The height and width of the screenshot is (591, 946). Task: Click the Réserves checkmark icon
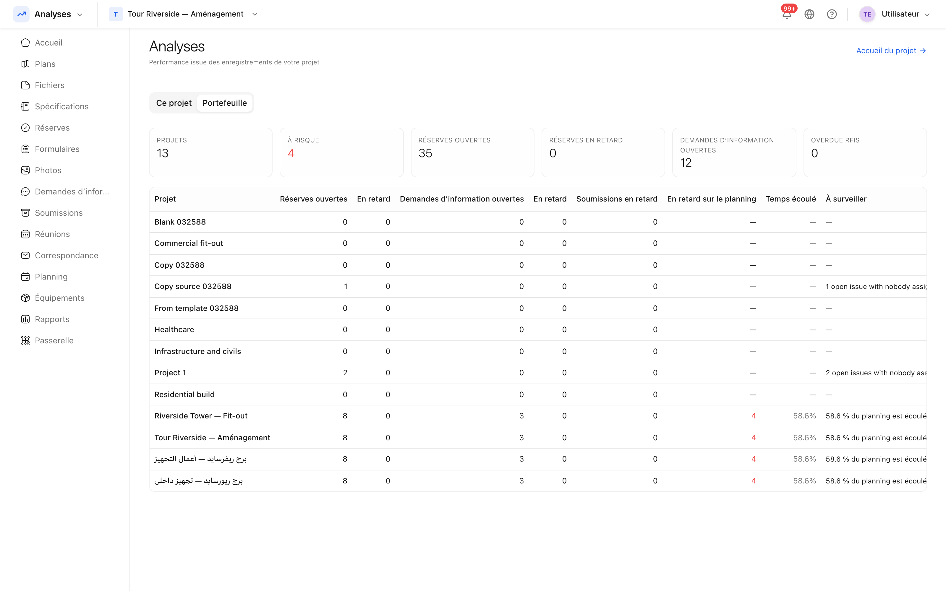pyautogui.click(x=25, y=128)
